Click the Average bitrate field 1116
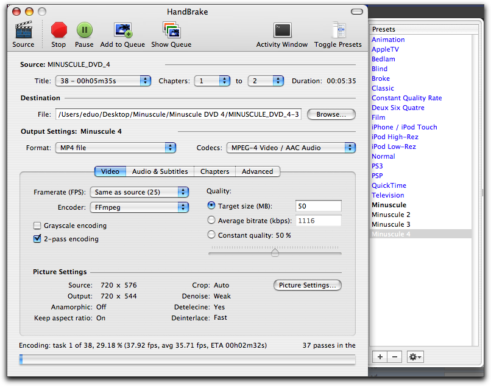The image size is (491, 386). click(x=319, y=221)
